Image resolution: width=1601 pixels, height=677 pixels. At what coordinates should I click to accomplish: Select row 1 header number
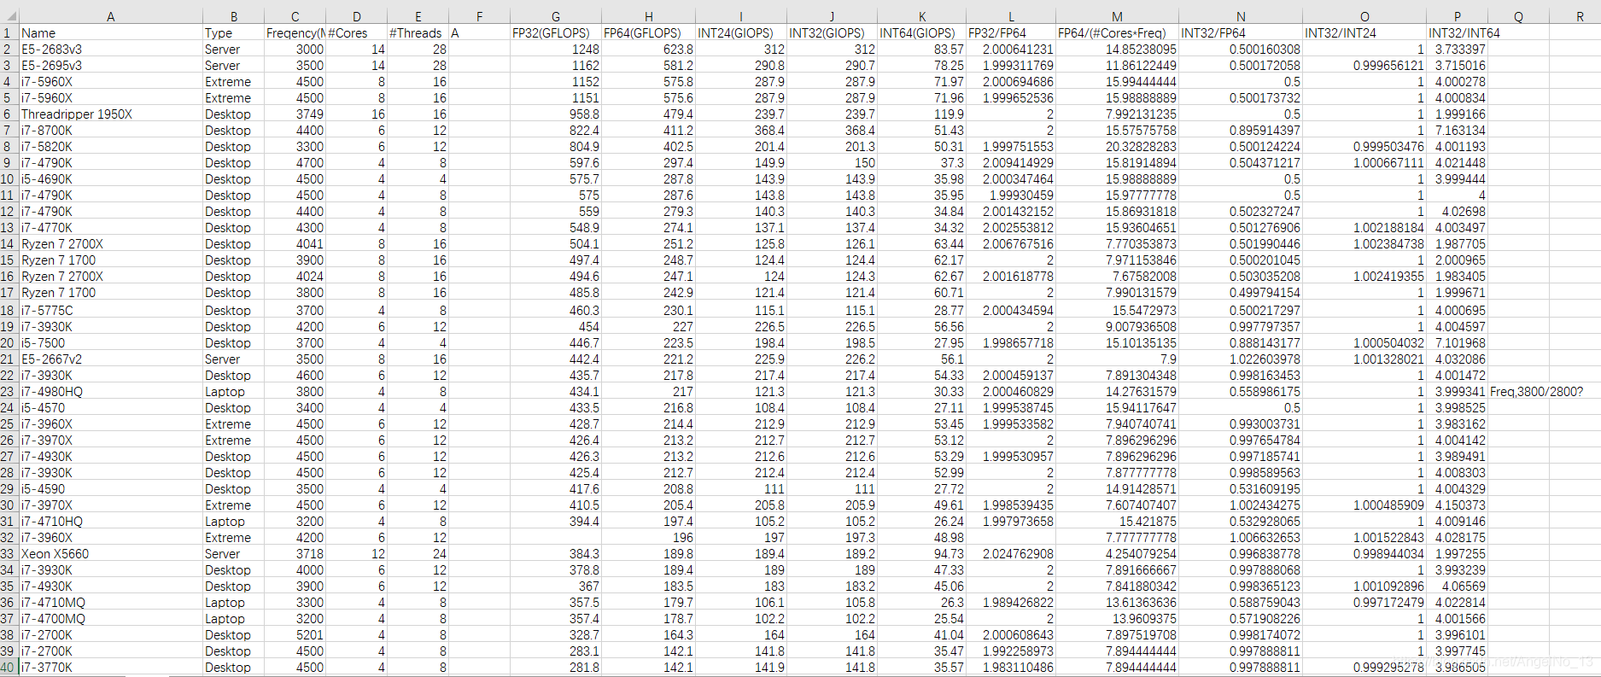click(x=8, y=33)
